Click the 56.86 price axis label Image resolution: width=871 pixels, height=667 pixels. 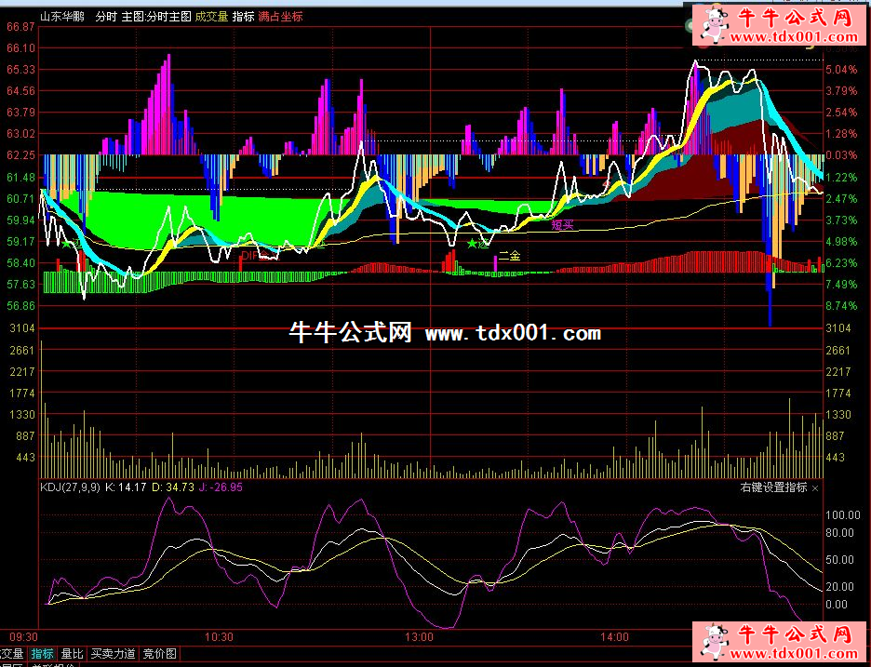[x=20, y=306]
